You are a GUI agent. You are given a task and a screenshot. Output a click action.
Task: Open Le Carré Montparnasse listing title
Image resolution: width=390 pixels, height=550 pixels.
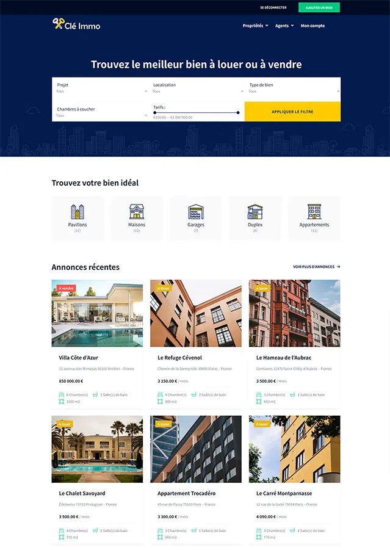pyautogui.click(x=284, y=493)
